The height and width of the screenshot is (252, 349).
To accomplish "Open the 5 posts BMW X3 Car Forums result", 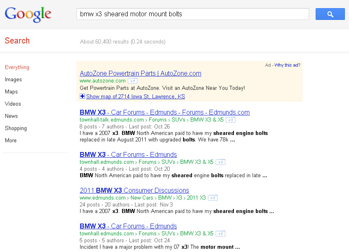I will tap(128, 226).
